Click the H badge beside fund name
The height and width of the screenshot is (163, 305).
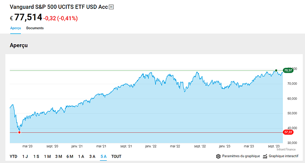[x=111, y=7]
